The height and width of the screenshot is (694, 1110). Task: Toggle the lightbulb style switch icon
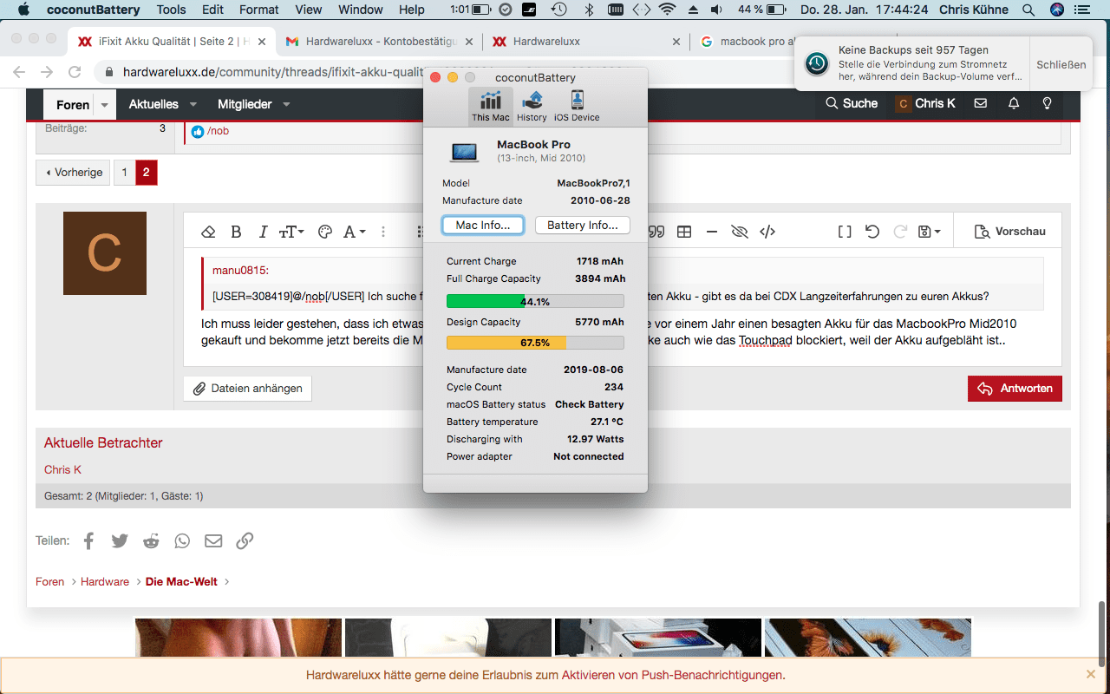(x=1047, y=103)
